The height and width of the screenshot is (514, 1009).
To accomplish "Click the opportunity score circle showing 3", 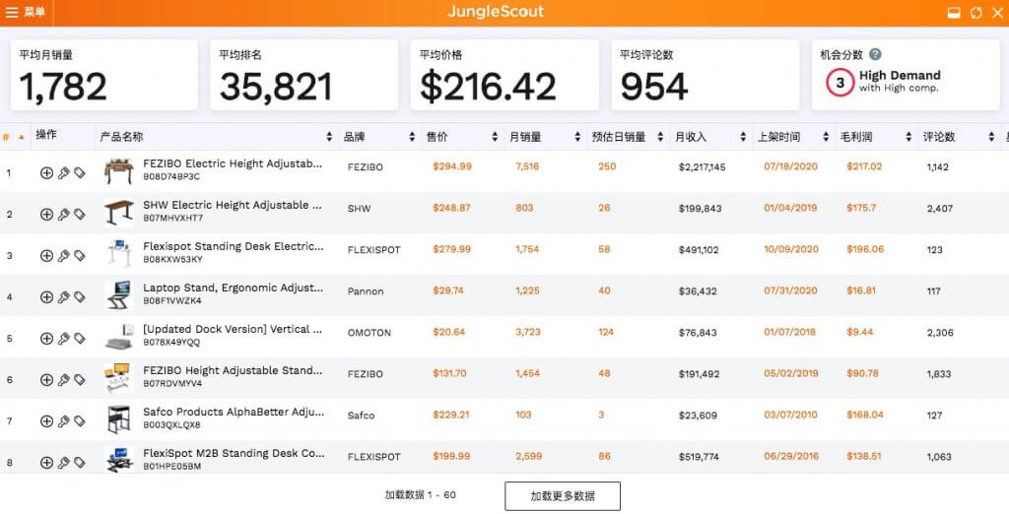I will (840, 83).
